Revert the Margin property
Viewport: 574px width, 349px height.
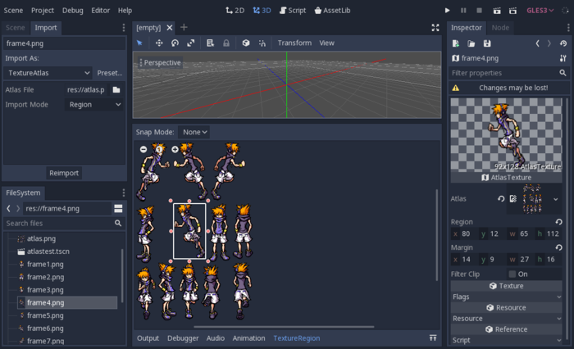[558, 247]
